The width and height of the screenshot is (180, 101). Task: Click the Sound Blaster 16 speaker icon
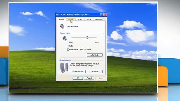(62, 26)
